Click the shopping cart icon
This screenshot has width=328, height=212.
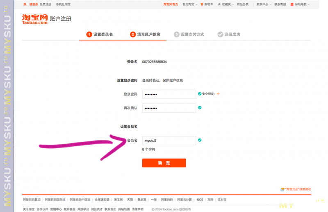pos(202,4)
